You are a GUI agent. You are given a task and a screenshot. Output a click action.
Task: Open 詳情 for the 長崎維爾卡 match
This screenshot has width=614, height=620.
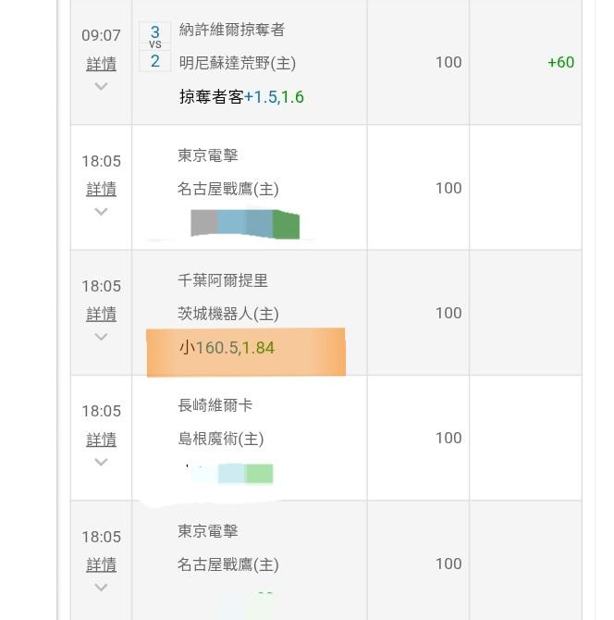pyautogui.click(x=101, y=440)
